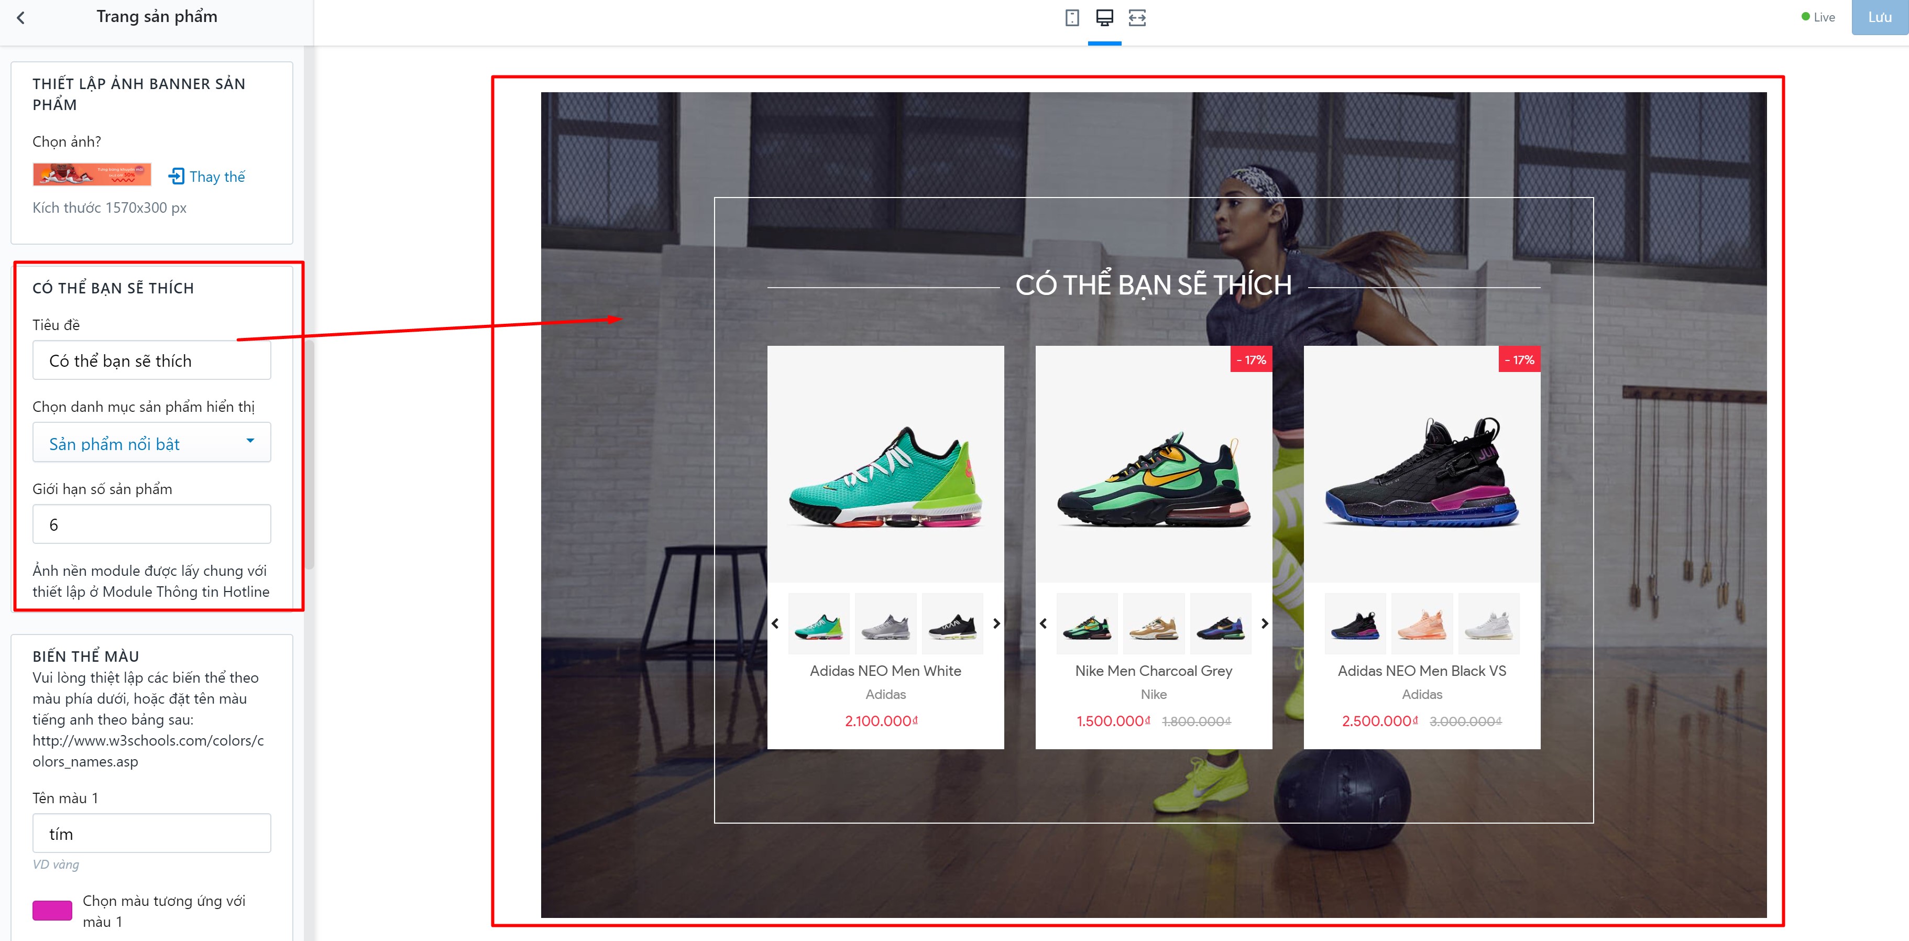
Task: Open the magenta color swatch for màu 1
Action: pos(52,911)
